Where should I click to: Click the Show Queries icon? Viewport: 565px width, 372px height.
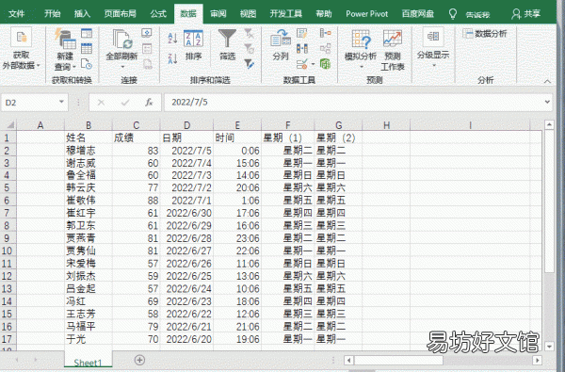87,34
